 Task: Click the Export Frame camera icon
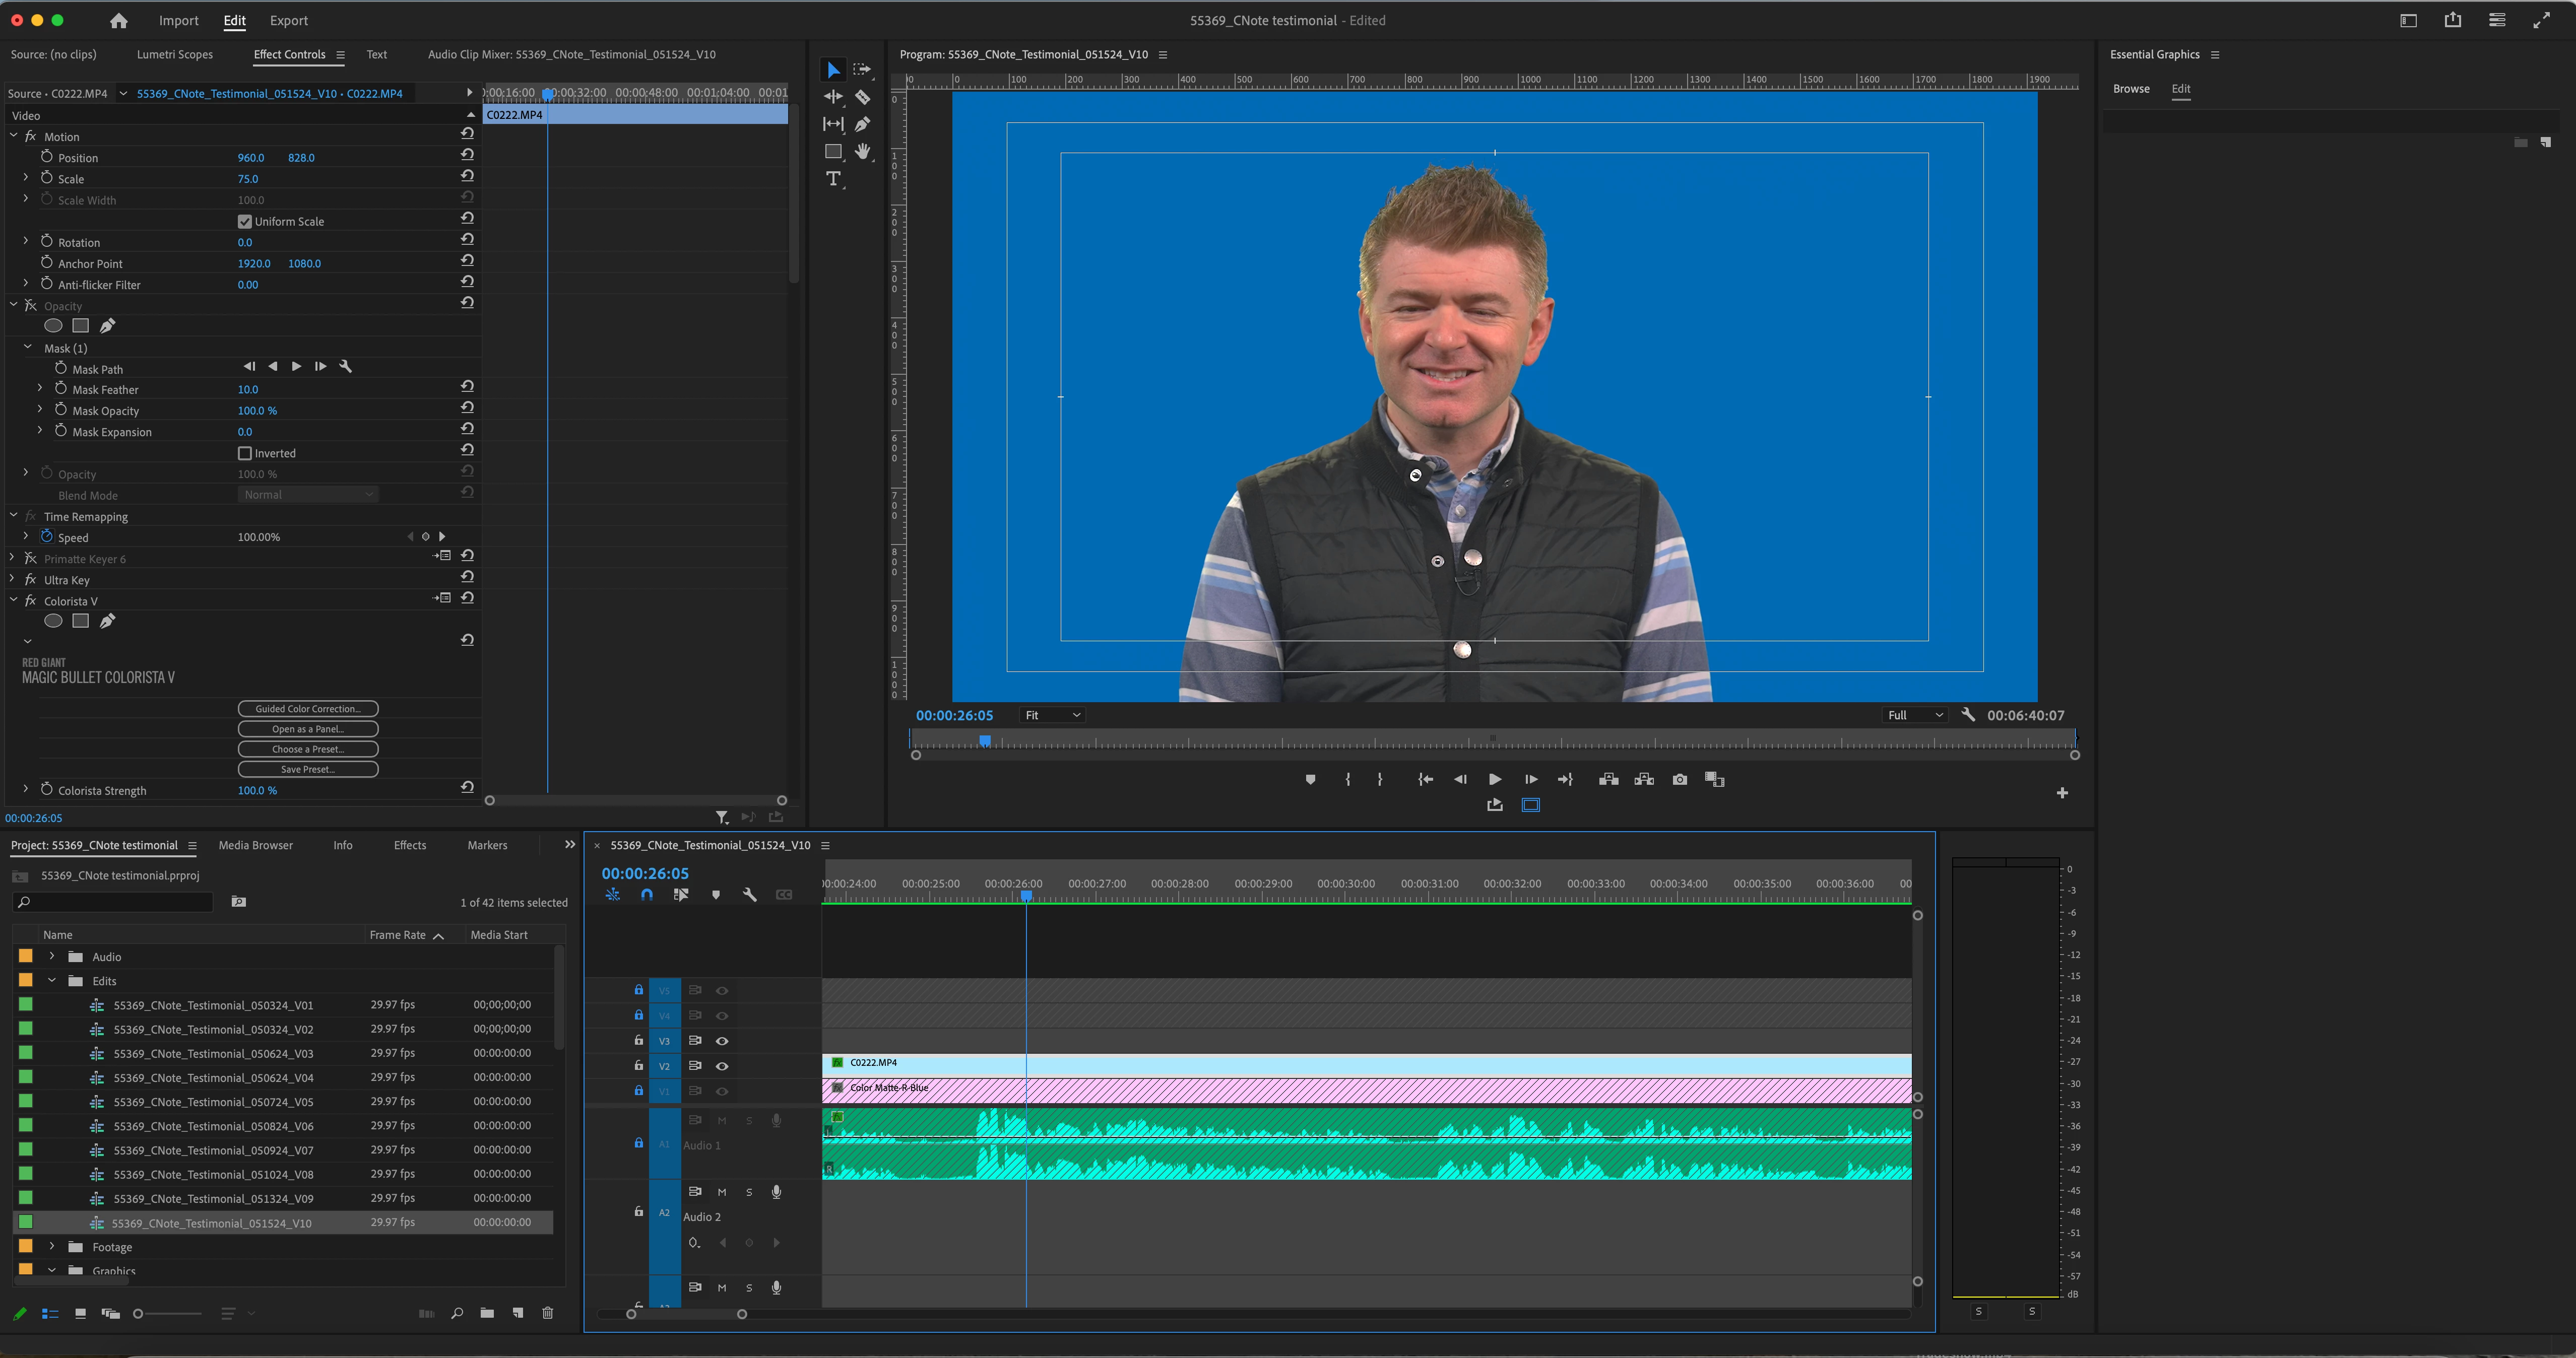coord(1679,779)
